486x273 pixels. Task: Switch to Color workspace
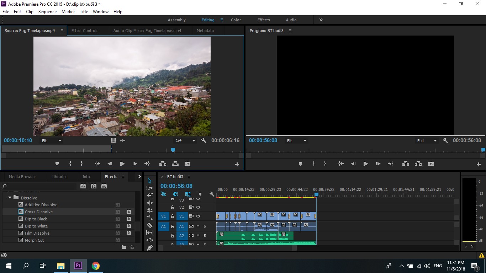(x=236, y=20)
